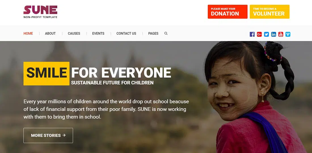Click the search magnifier icon in navigation
This screenshot has width=312, height=153.
(166, 33)
